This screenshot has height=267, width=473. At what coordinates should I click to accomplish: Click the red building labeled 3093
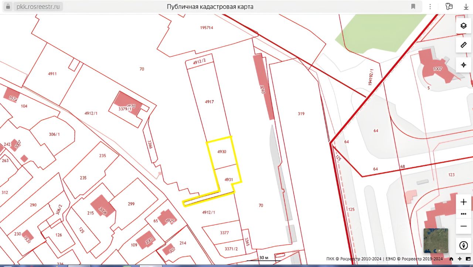pos(263,87)
